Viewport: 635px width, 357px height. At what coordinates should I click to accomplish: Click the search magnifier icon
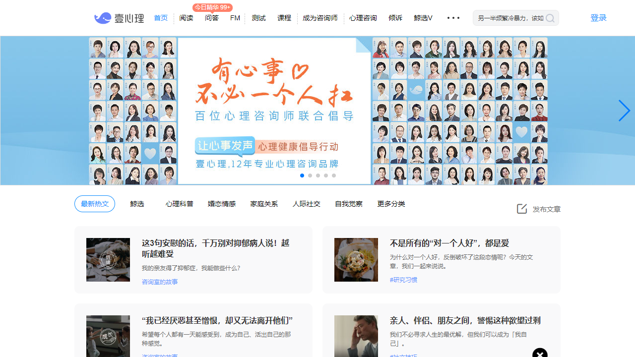tap(550, 18)
